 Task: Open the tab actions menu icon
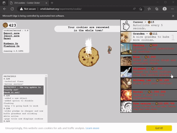(4, 3)
